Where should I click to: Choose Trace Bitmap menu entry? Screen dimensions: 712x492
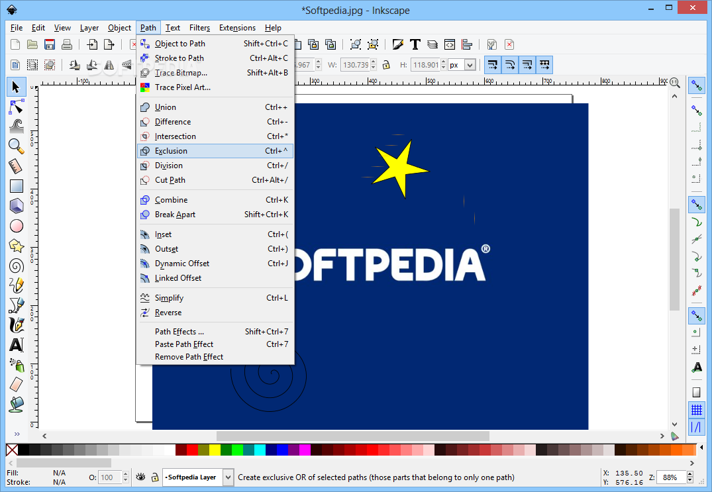point(215,73)
